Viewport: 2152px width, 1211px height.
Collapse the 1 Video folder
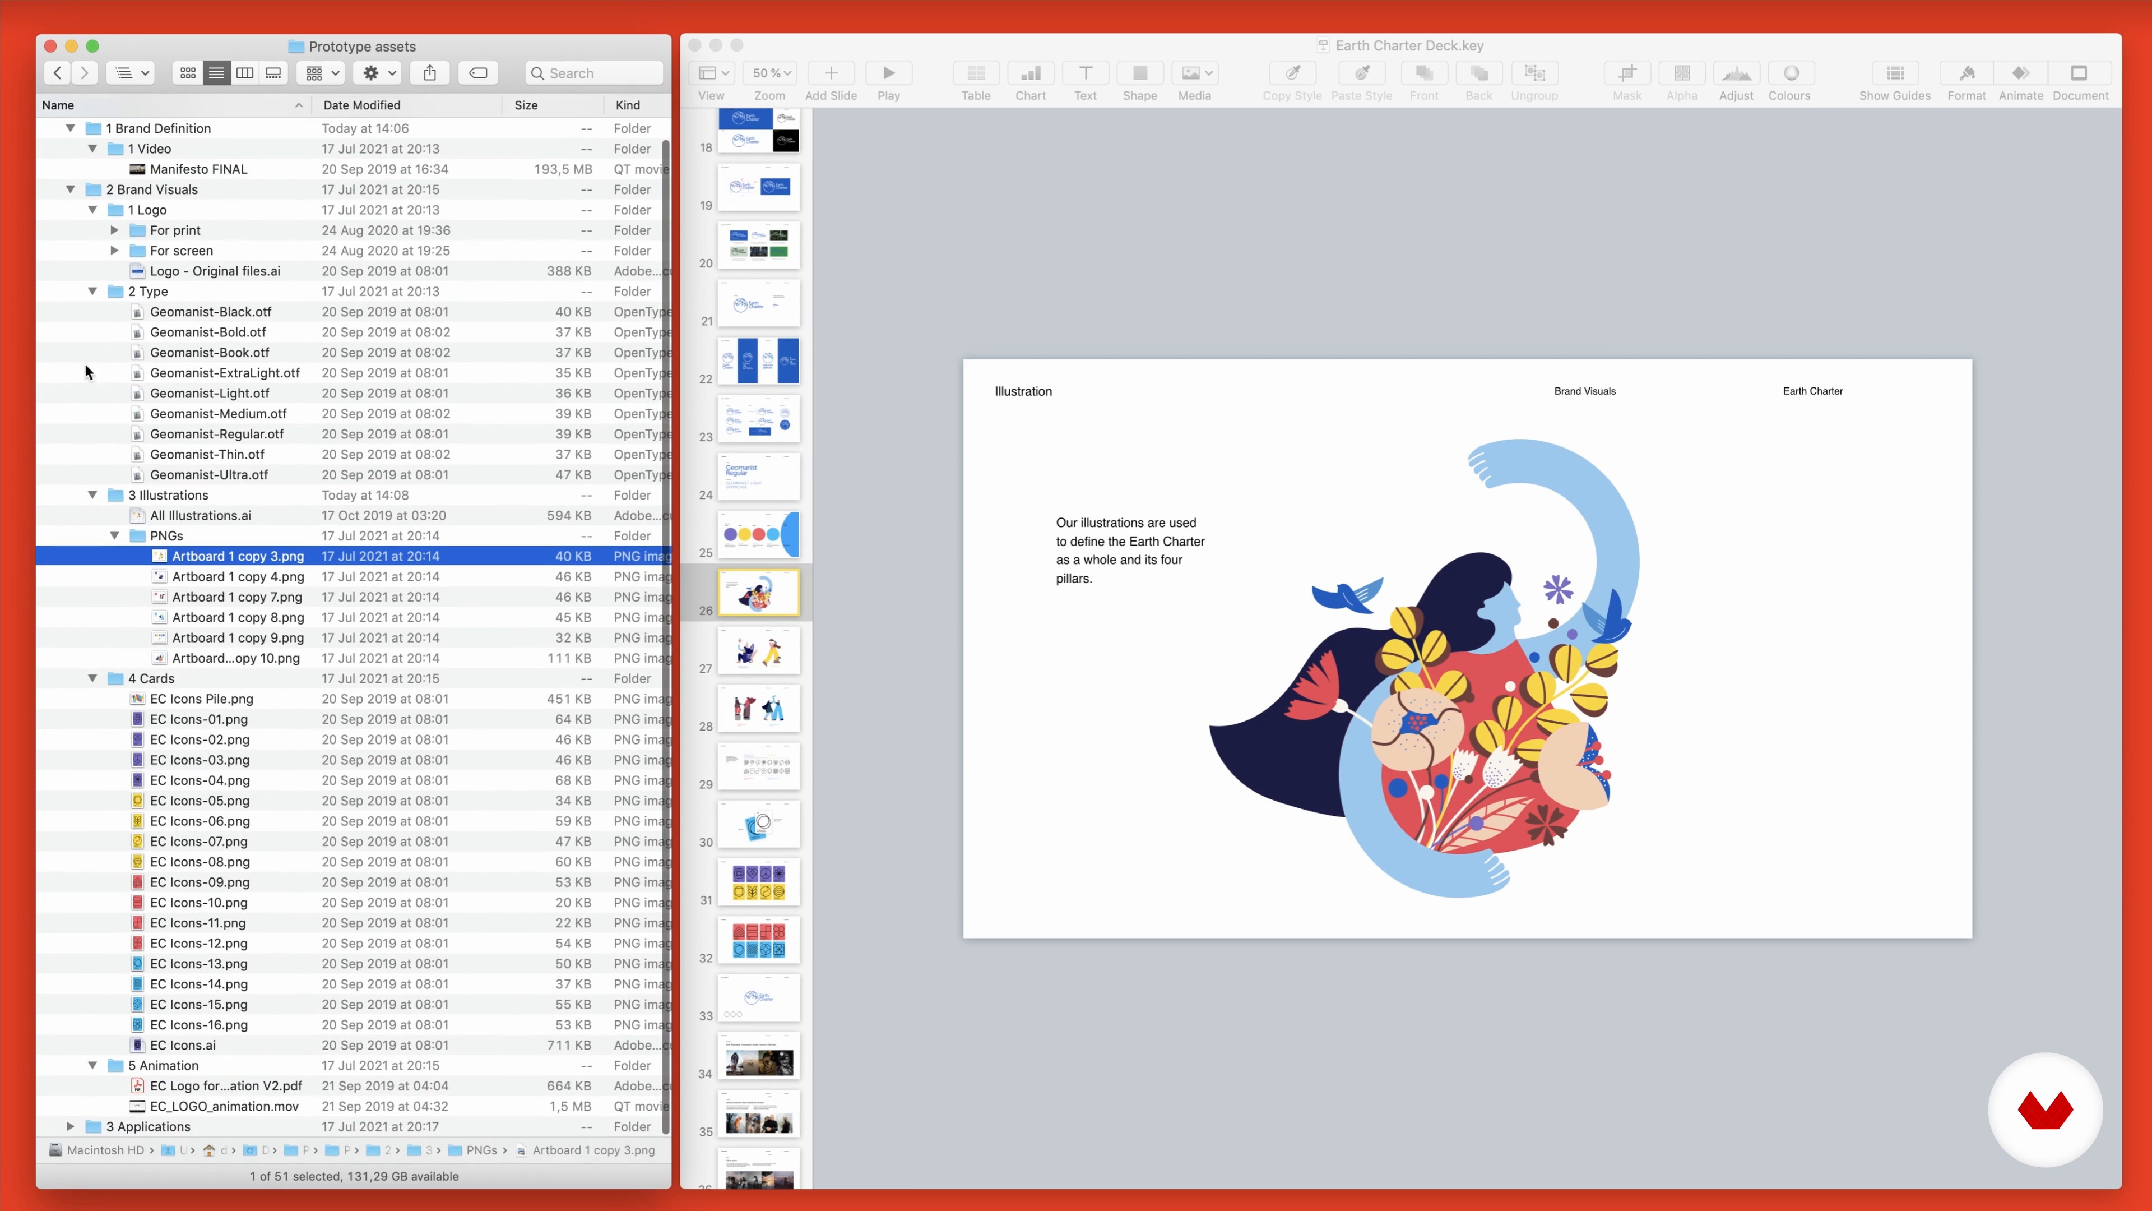92,148
